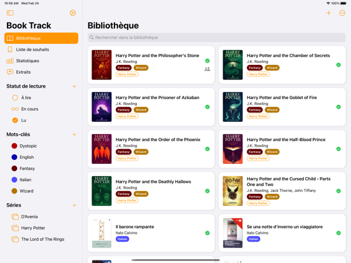The image size is (351, 263).
Task: Click Italo Calvino author under Il barone rampante
Action: click(127, 233)
